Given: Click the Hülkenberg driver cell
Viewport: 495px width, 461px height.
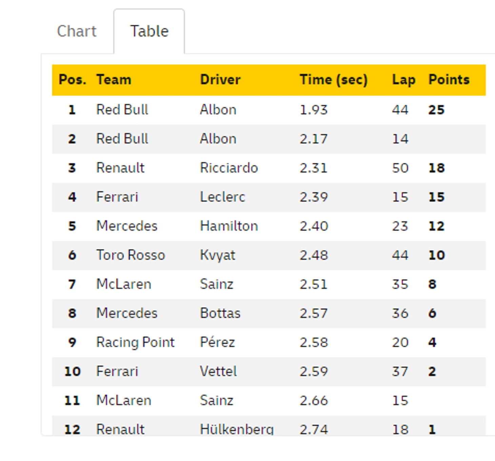Looking at the screenshot, I should [237, 429].
